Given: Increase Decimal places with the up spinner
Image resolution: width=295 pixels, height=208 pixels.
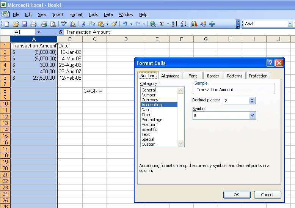Looking at the screenshot, I should point(252,99).
